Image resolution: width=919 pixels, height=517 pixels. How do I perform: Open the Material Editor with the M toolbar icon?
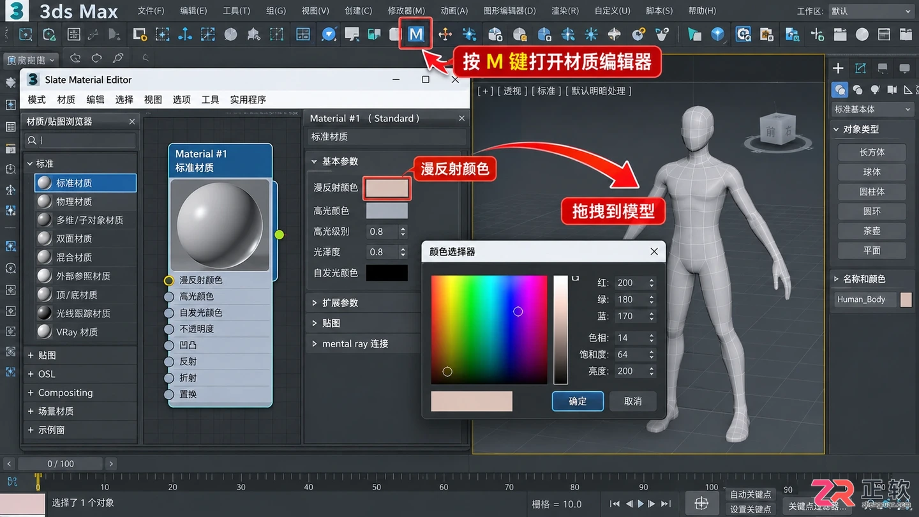[415, 34]
